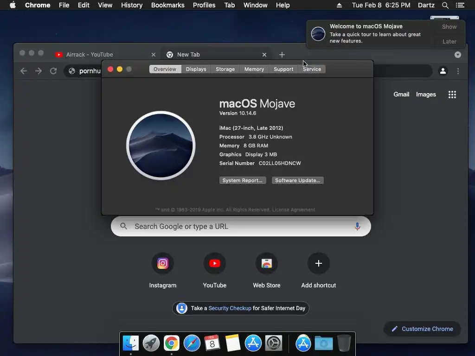Screen dimensions: 475x356
Task: Open the Images link
Action: (x=426, y=95)
